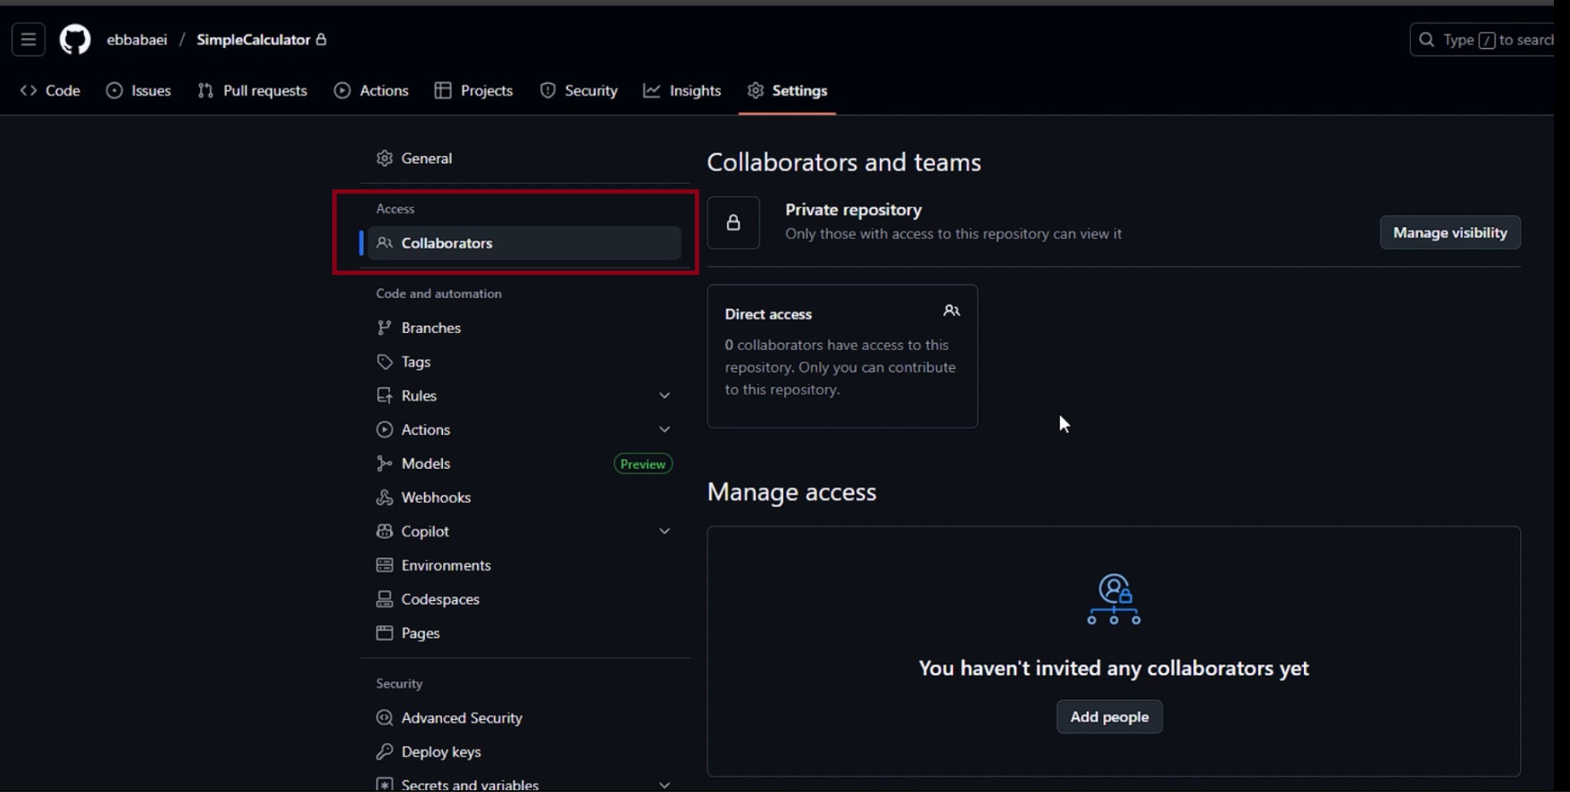Click the Manage visibility button
The height and width of the screenshot is (792, 1570).
coord(1449,232)
